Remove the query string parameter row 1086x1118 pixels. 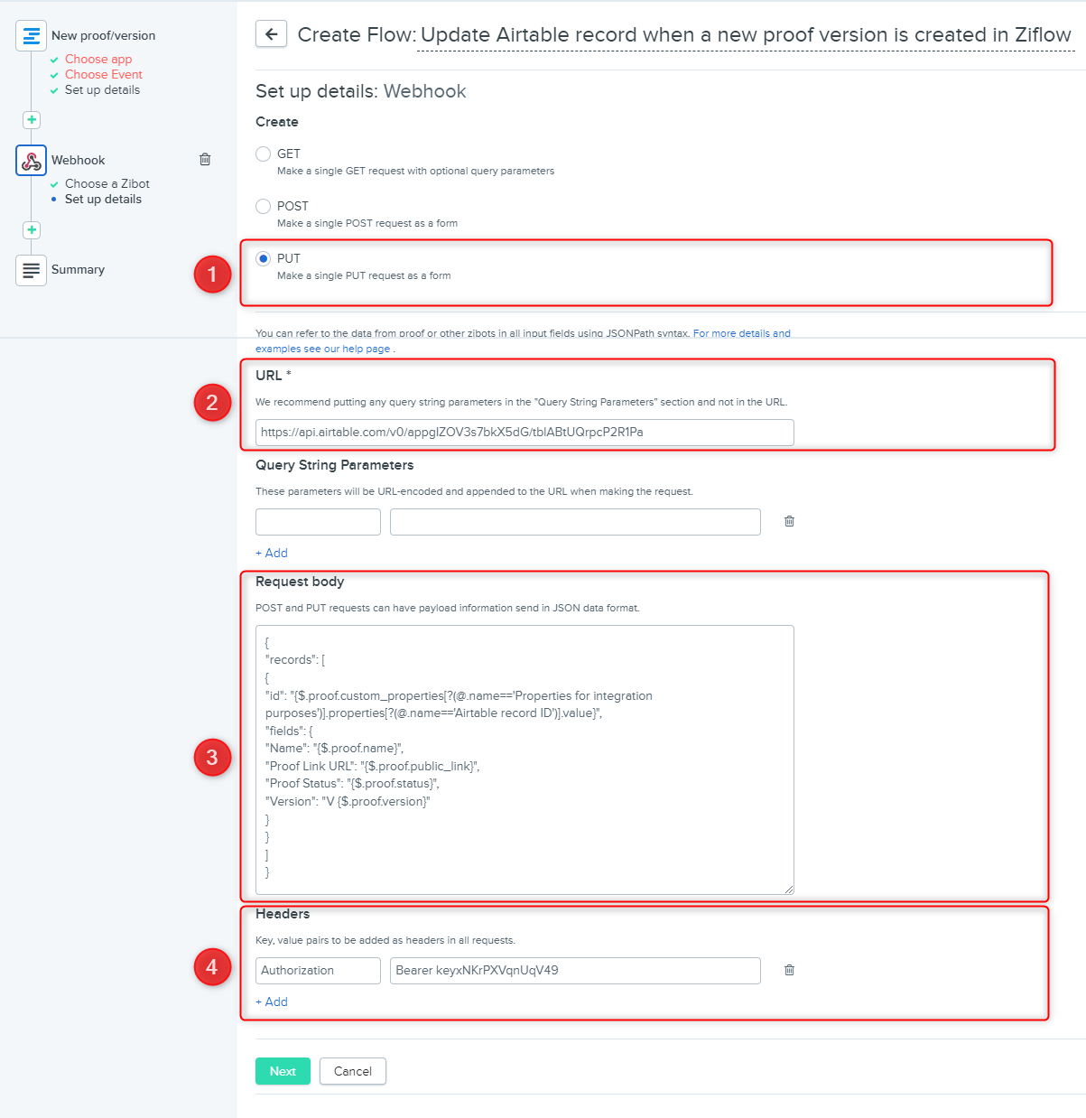tap(789, 521)
